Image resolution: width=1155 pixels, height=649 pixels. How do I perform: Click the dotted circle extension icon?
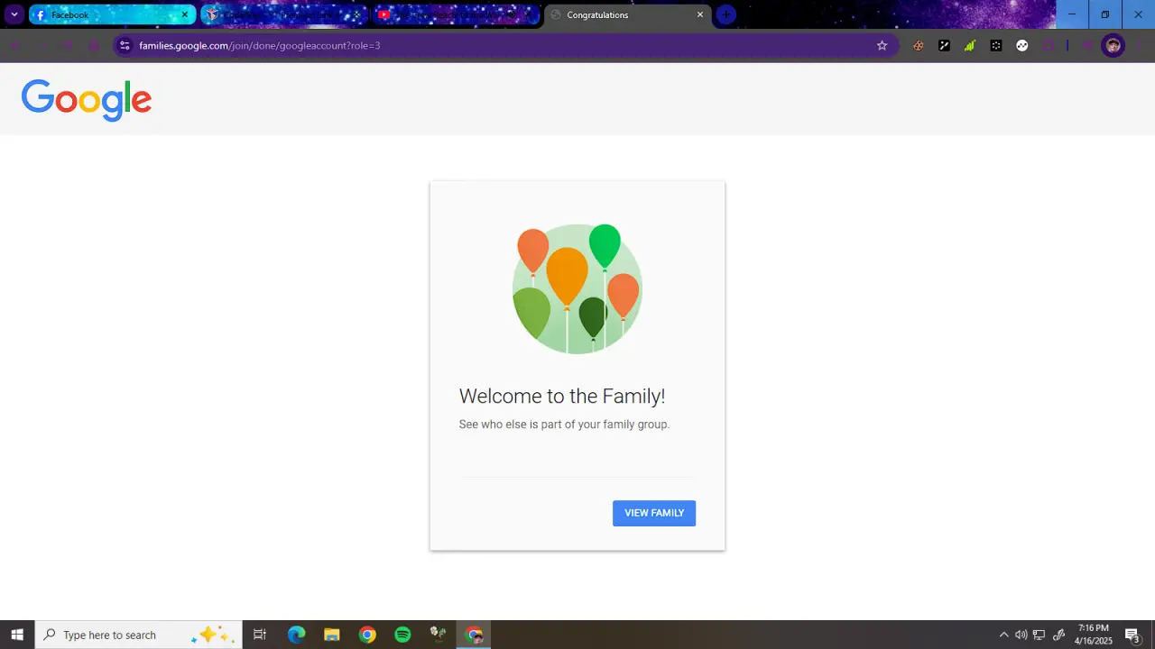coord(996,45)
